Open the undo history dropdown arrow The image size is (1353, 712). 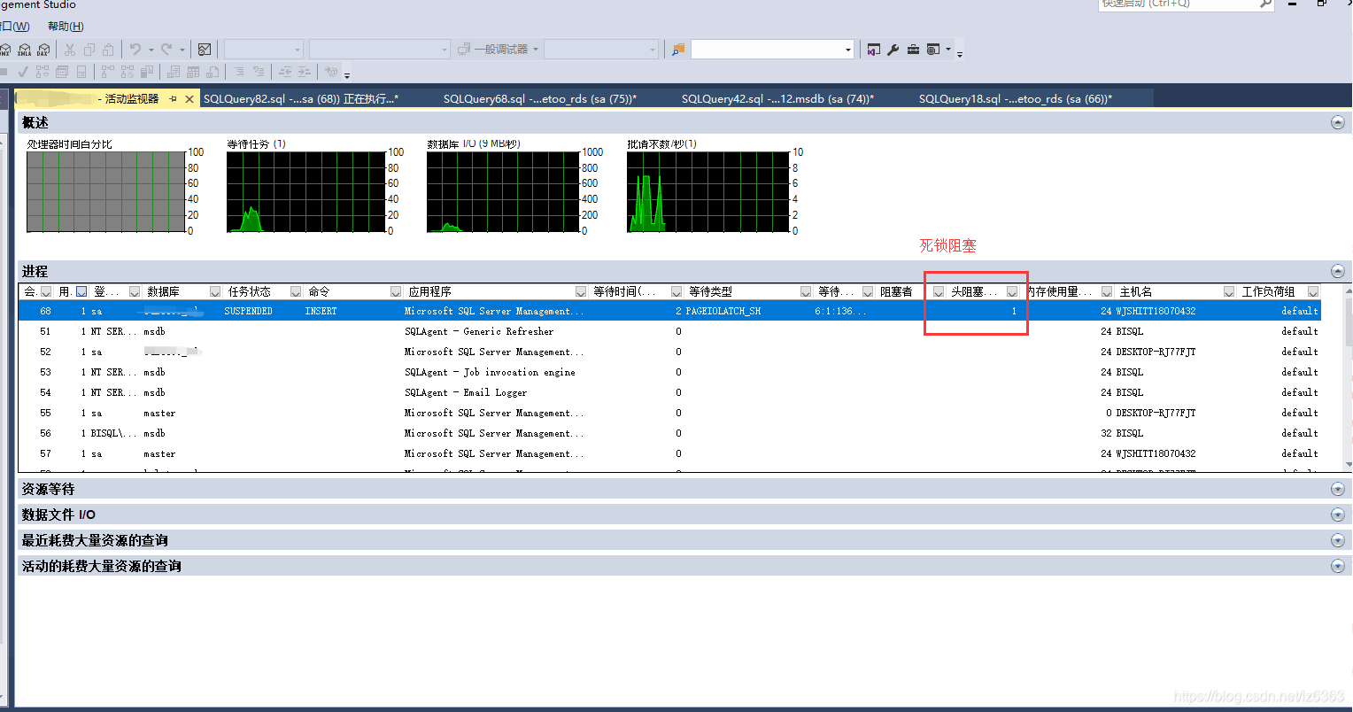(151, 50)
